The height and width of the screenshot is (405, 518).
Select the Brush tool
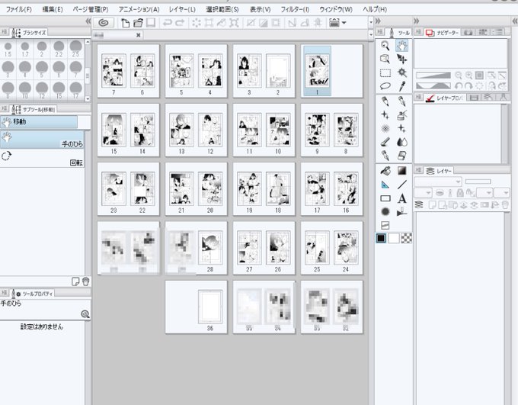(x=385, y=143)
